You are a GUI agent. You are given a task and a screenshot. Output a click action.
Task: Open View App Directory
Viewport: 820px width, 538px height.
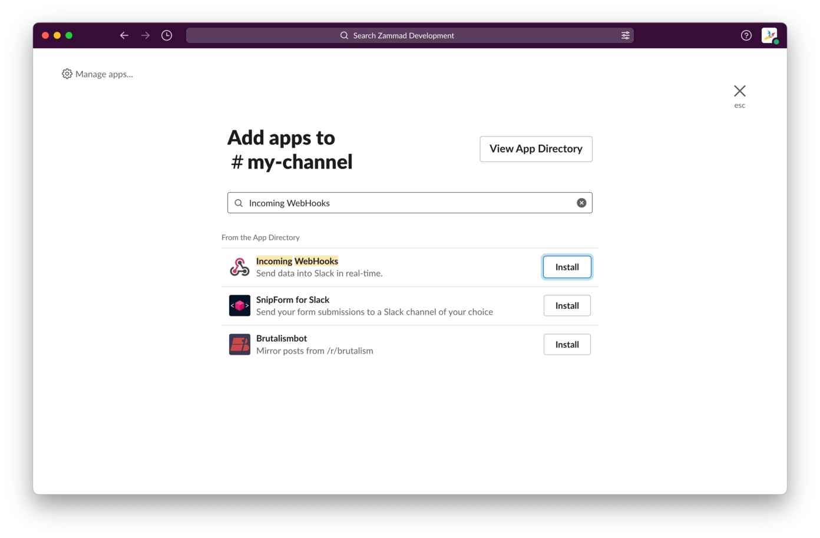point(536,149)
